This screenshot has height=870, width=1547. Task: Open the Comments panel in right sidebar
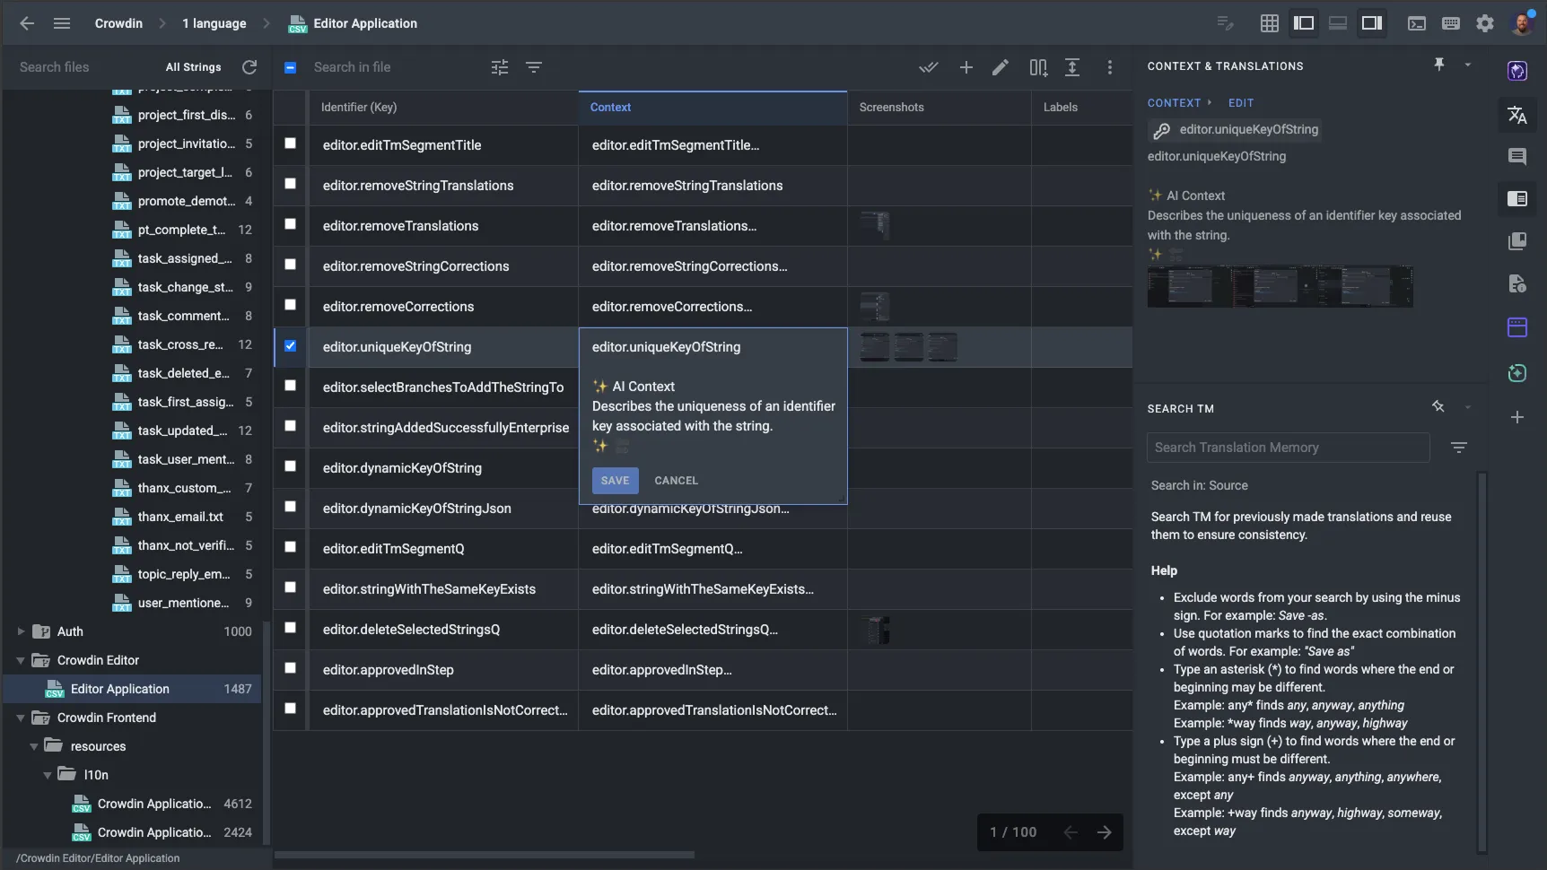(1518, 156)
